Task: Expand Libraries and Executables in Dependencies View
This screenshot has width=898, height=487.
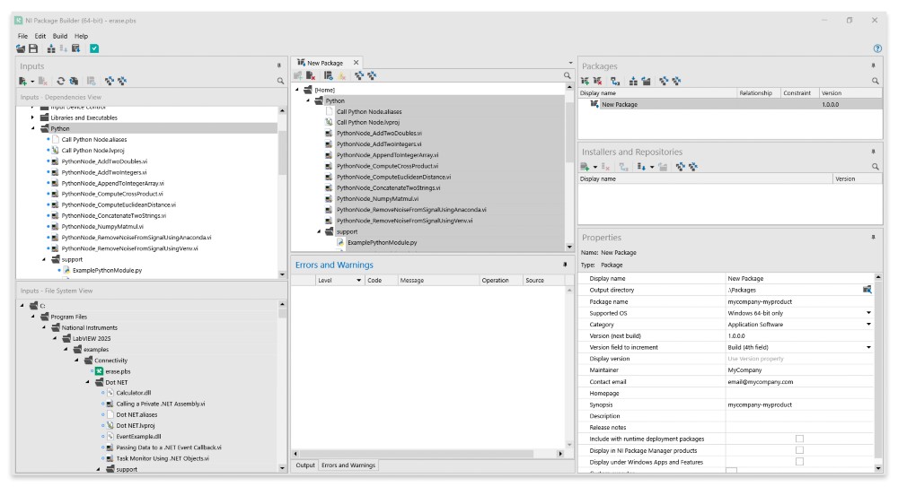Action: (33, 117)
